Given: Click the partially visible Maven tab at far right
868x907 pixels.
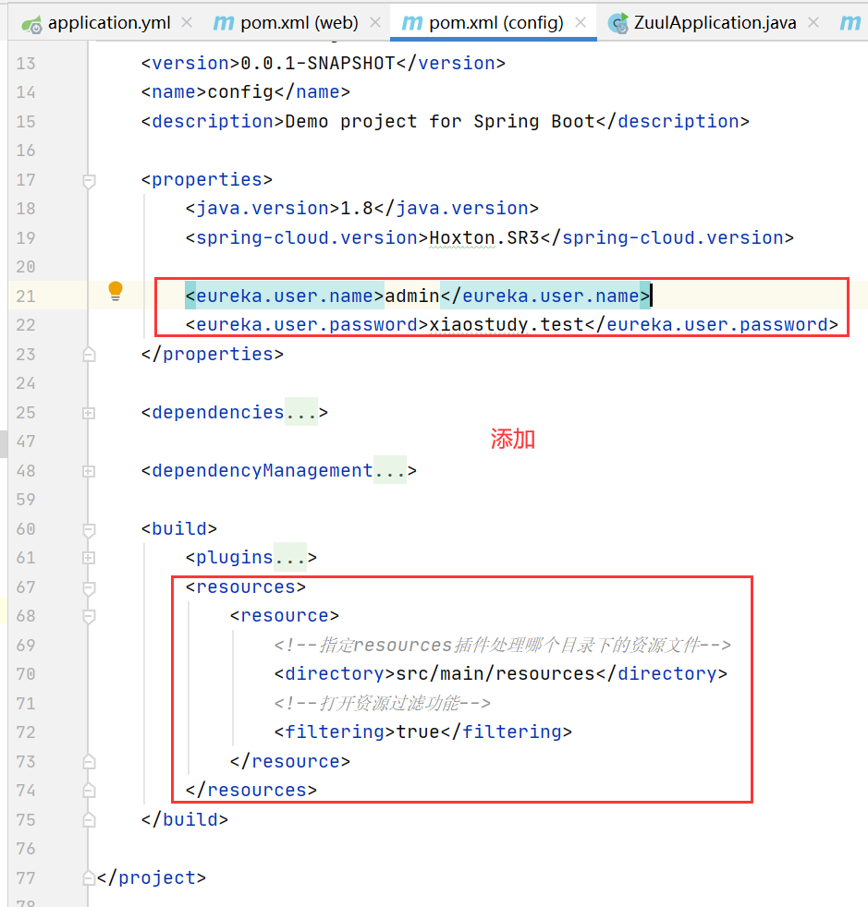Looking at the screenshot, I should [850, 23].
